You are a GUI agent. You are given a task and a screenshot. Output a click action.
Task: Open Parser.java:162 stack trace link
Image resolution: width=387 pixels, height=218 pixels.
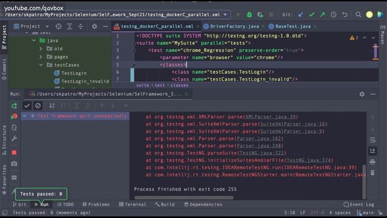pyautogui.click(x=259, y=139)
